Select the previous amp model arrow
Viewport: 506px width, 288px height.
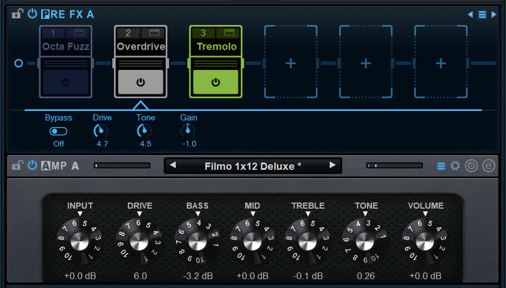pyautogui.click(x=173, y=165)
